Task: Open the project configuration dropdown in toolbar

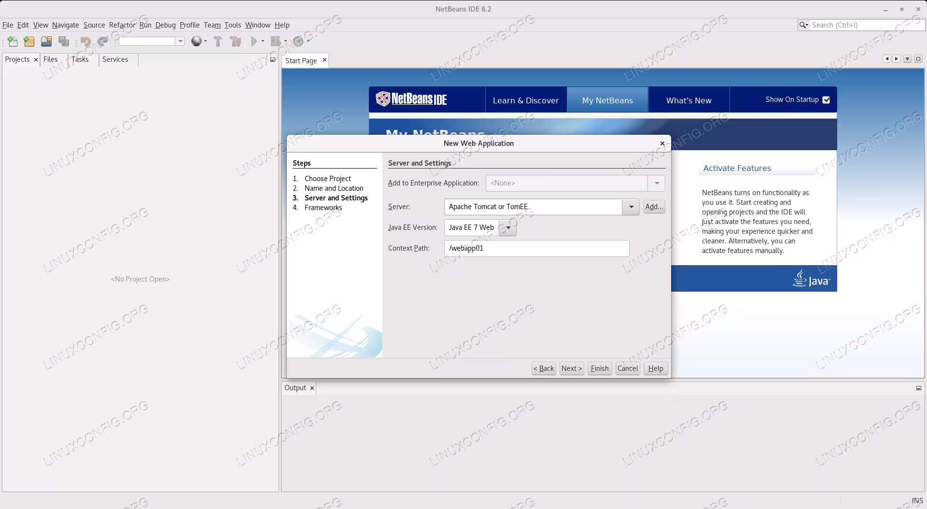Action: coord(181,42)
